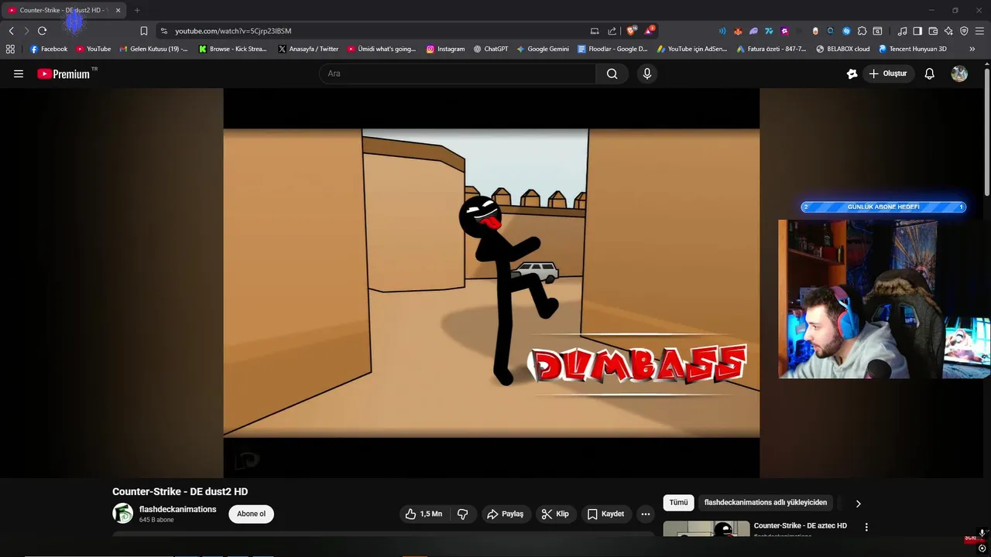Show hidden bookmarks overflow chevron
The image size is (991, 557).
click(x=972, y=49)
